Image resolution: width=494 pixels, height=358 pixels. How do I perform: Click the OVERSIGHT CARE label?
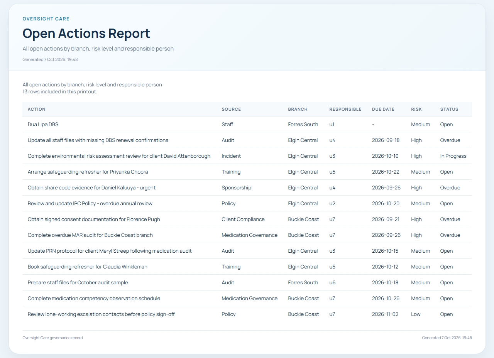(x=46, y=19)
